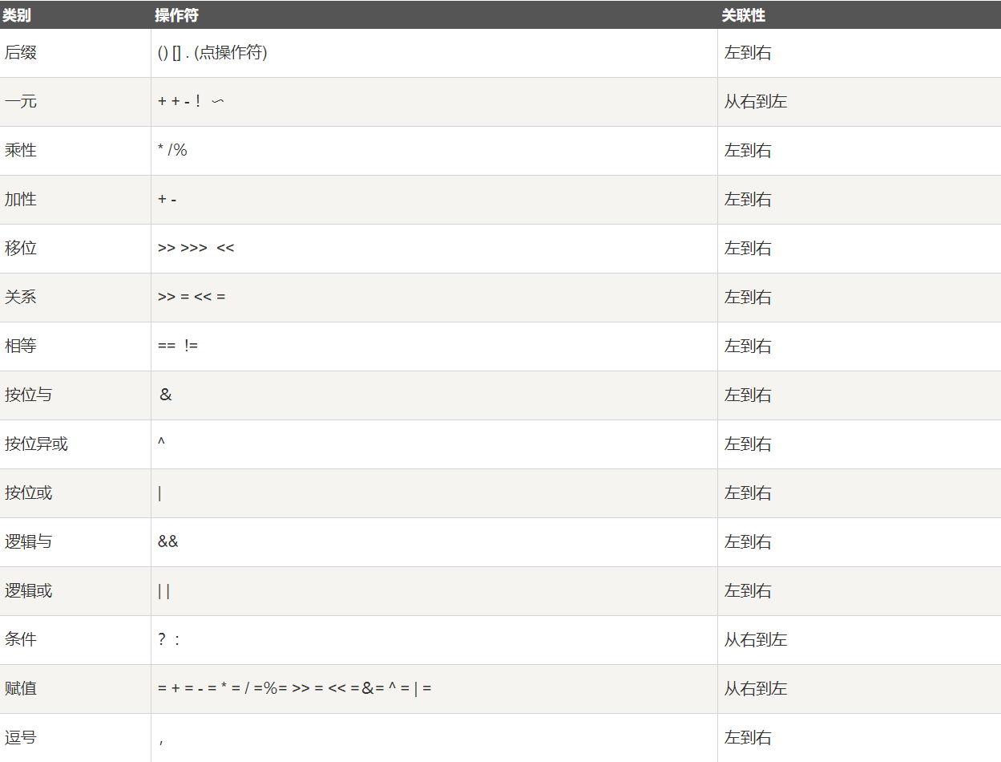The width and height of the screenshot is (1001, 762).
Task: Click the 操作符 column header
Action: [177, 15]
